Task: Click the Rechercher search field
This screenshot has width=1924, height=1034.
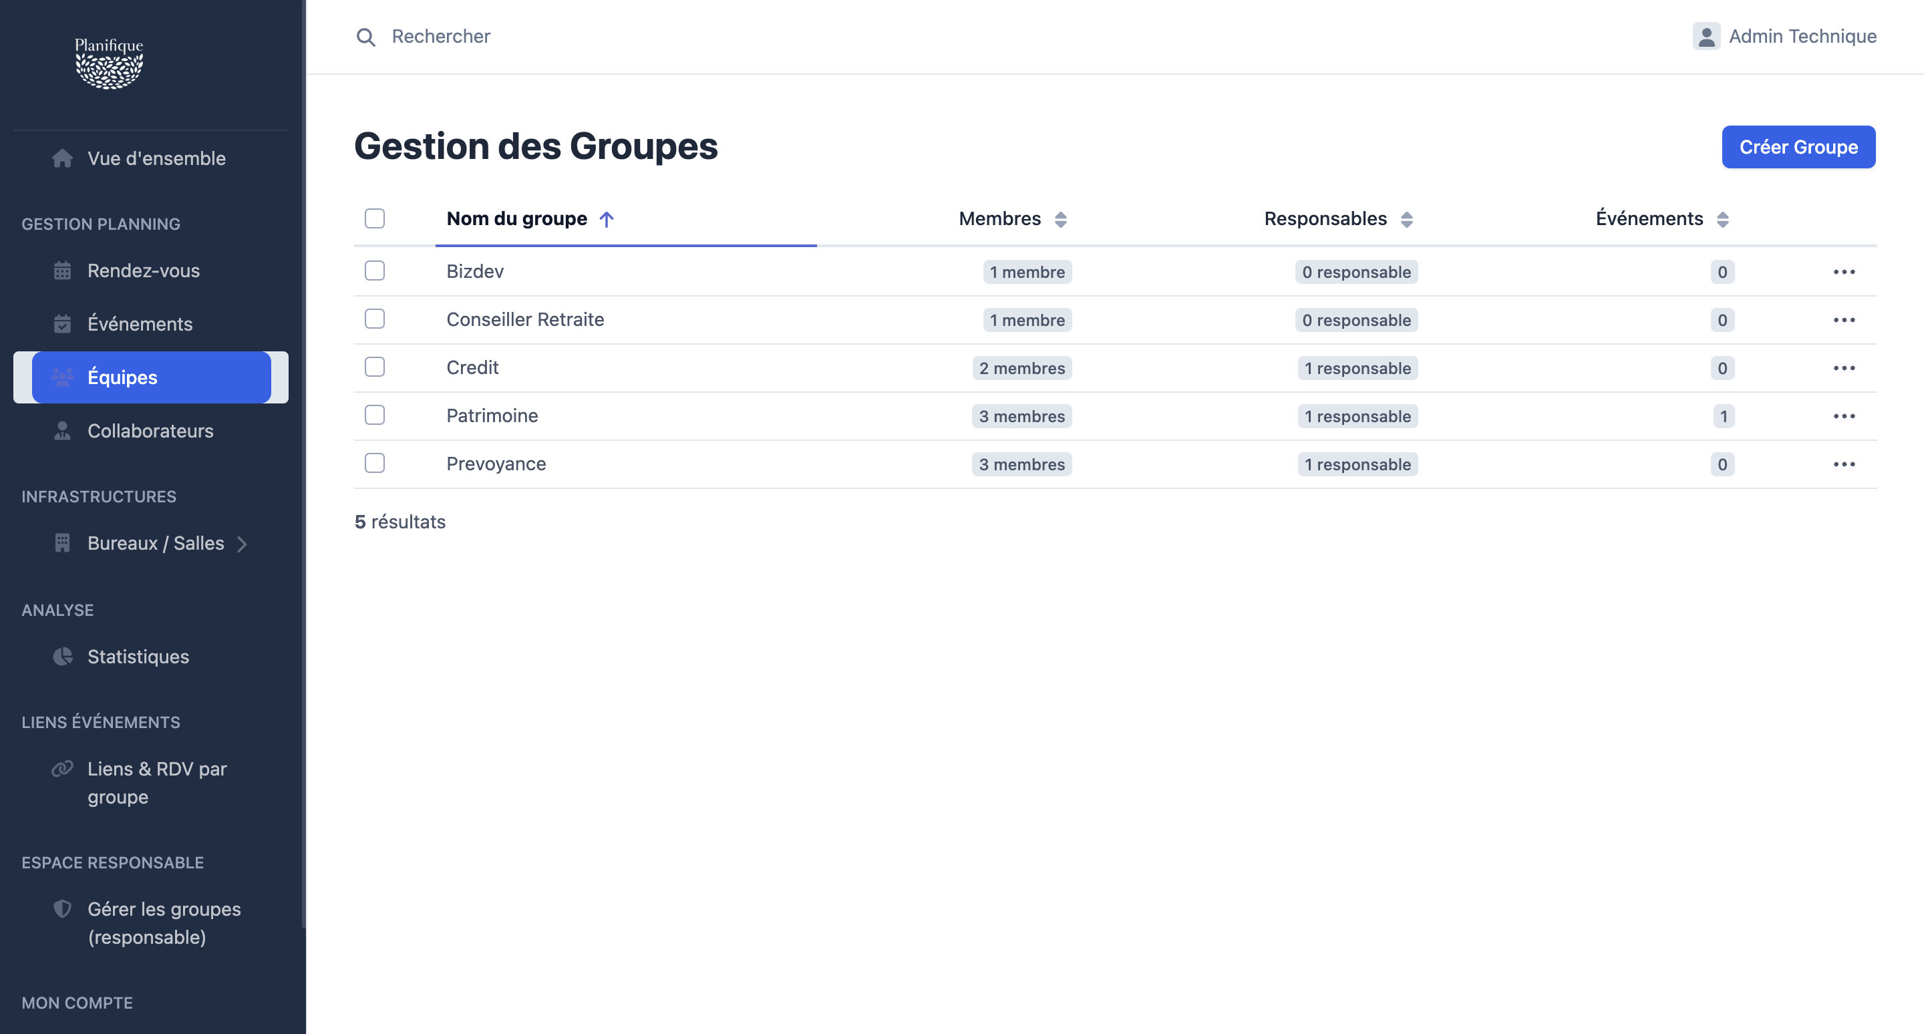Action: click(x=441, y=37)
